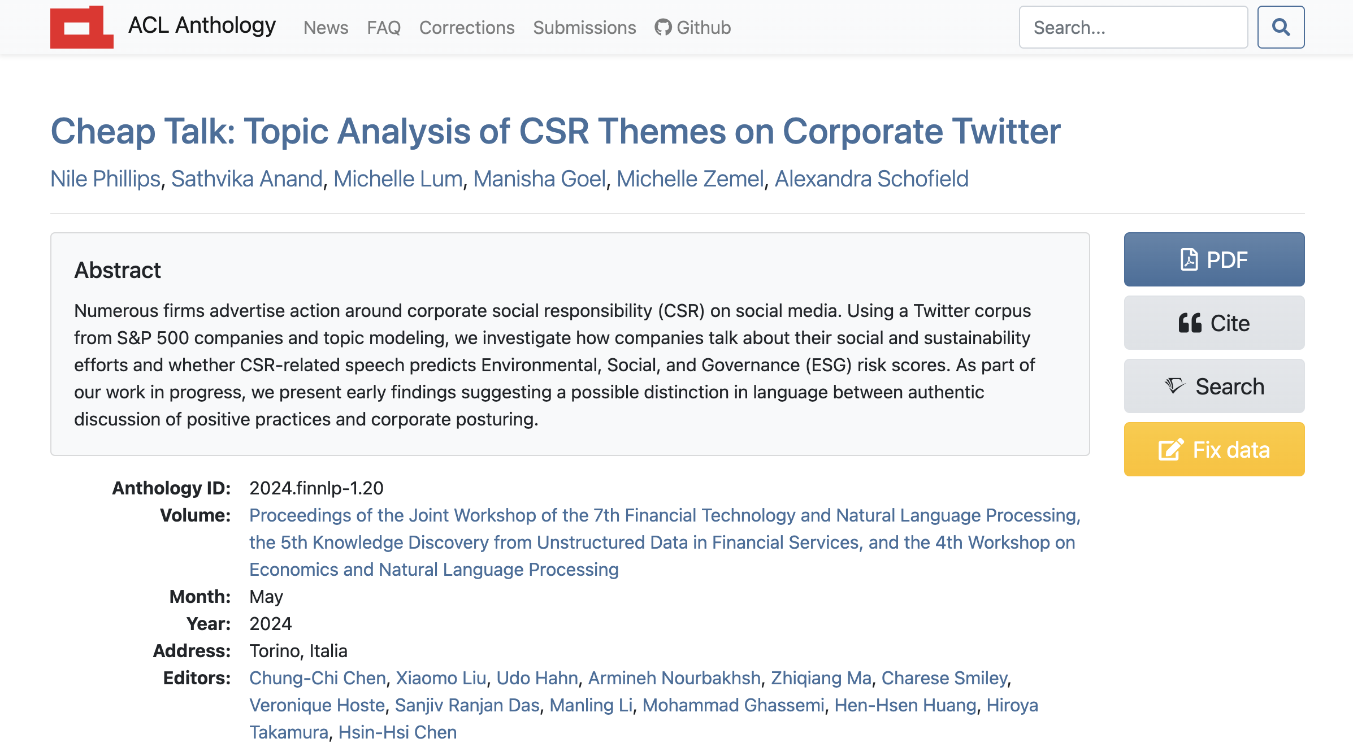
Task: Focus the Search text input field
Action: click(x=1133, y=27)
